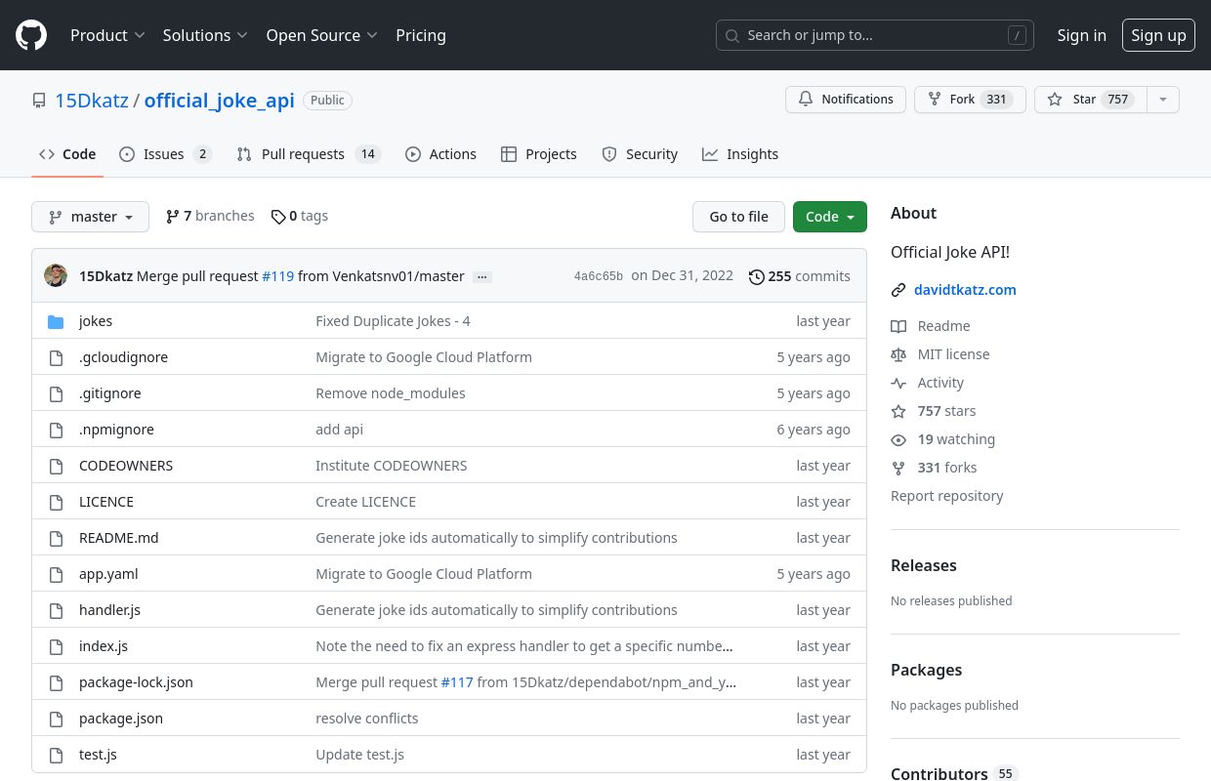Image resolution: width=1211 pixels, height=781 pixels.
Task: Click the fork icon beside 331 forks
Action: [x=898, y=468]
